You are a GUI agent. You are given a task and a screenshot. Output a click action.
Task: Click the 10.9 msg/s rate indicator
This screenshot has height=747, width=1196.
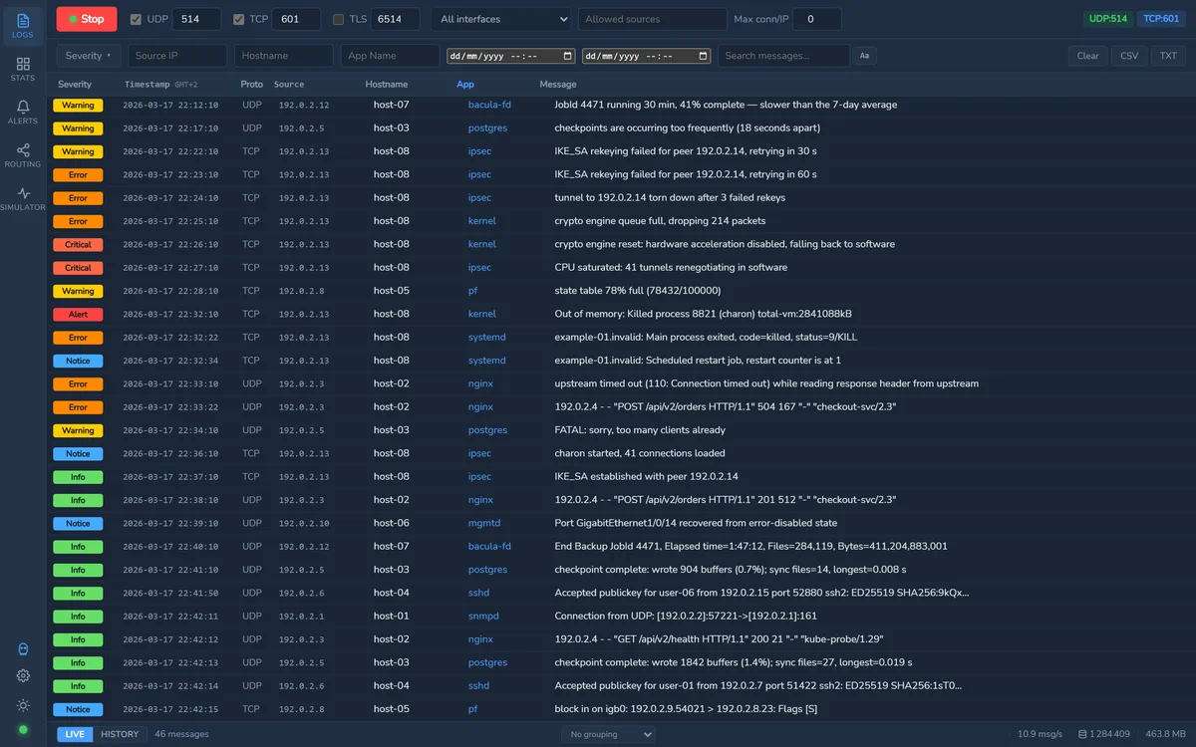click(1039, 734)
